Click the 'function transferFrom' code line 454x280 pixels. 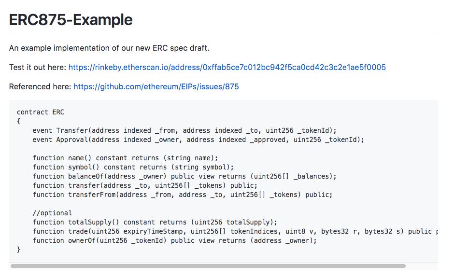point(183,195)
